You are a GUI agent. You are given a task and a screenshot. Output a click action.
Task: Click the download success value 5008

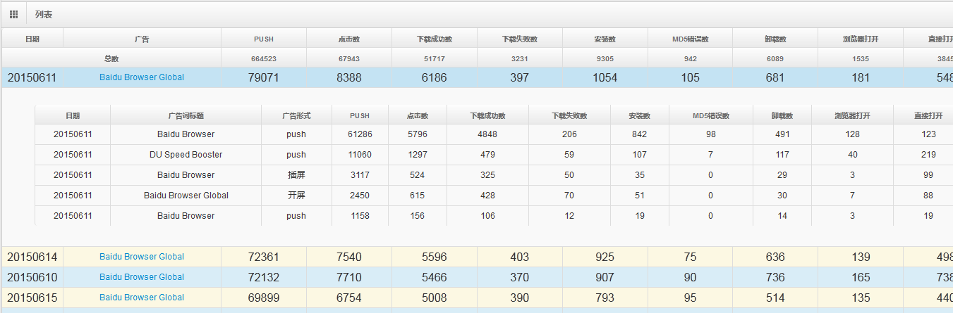tap(435, 298)
